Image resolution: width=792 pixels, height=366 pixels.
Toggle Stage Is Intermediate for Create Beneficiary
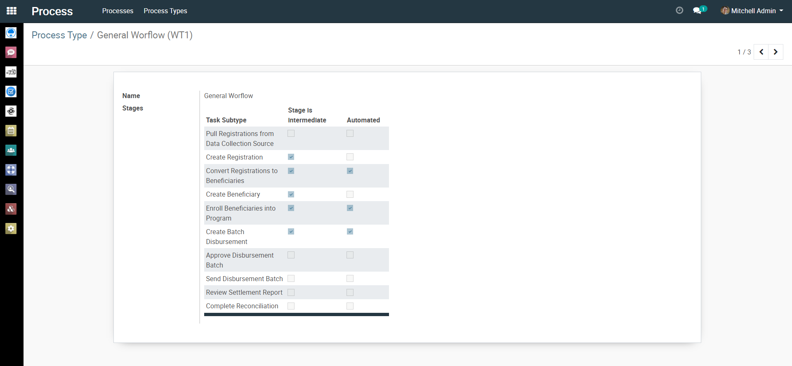click(291, 195)
